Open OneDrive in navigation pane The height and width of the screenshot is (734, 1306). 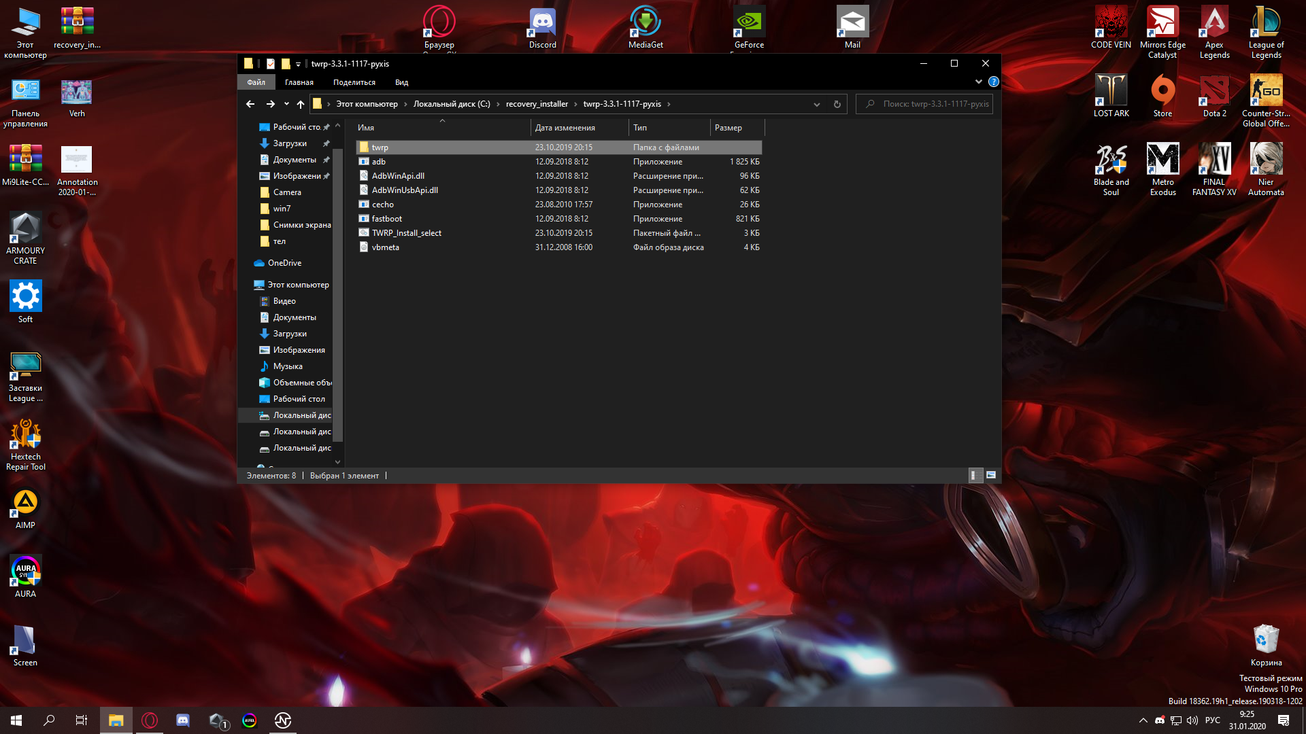284,263
